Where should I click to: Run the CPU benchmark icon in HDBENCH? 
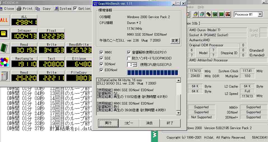click(4, 34)
